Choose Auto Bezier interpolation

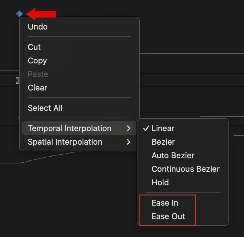click(173, 155)
